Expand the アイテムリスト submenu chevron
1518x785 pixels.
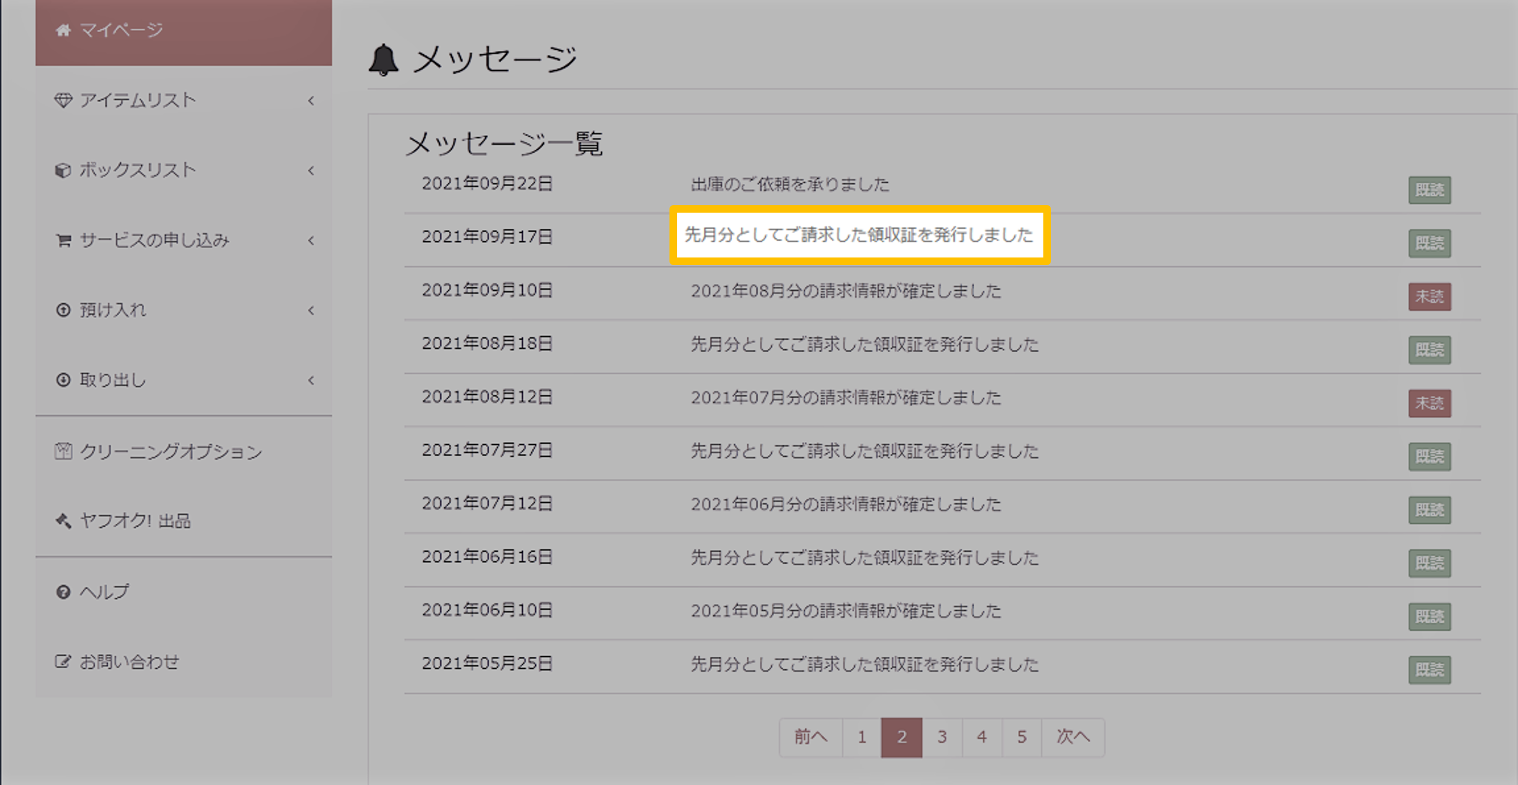pyautogui.click(x=311, y=101)
